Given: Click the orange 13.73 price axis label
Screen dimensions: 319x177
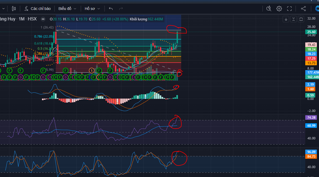Looking at the screenshot, I should (x=311, y=63).
